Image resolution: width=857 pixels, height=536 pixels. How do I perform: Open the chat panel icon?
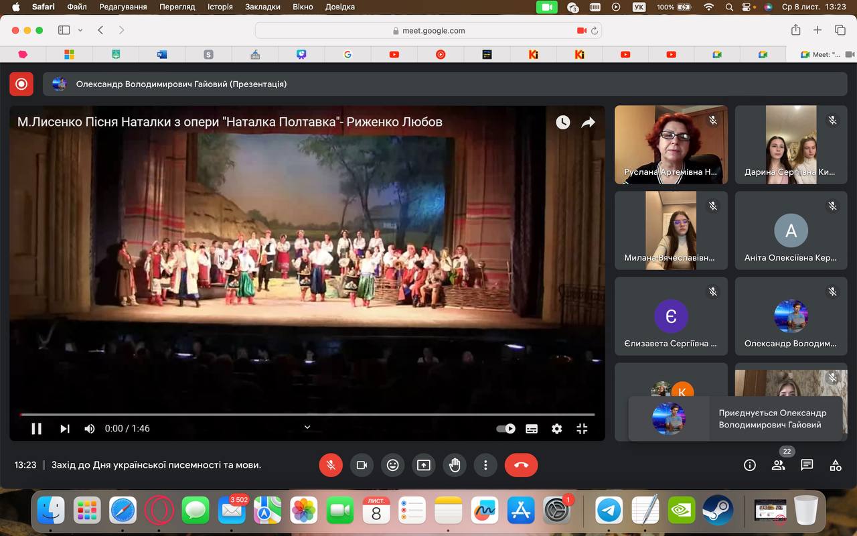[807, 465]
